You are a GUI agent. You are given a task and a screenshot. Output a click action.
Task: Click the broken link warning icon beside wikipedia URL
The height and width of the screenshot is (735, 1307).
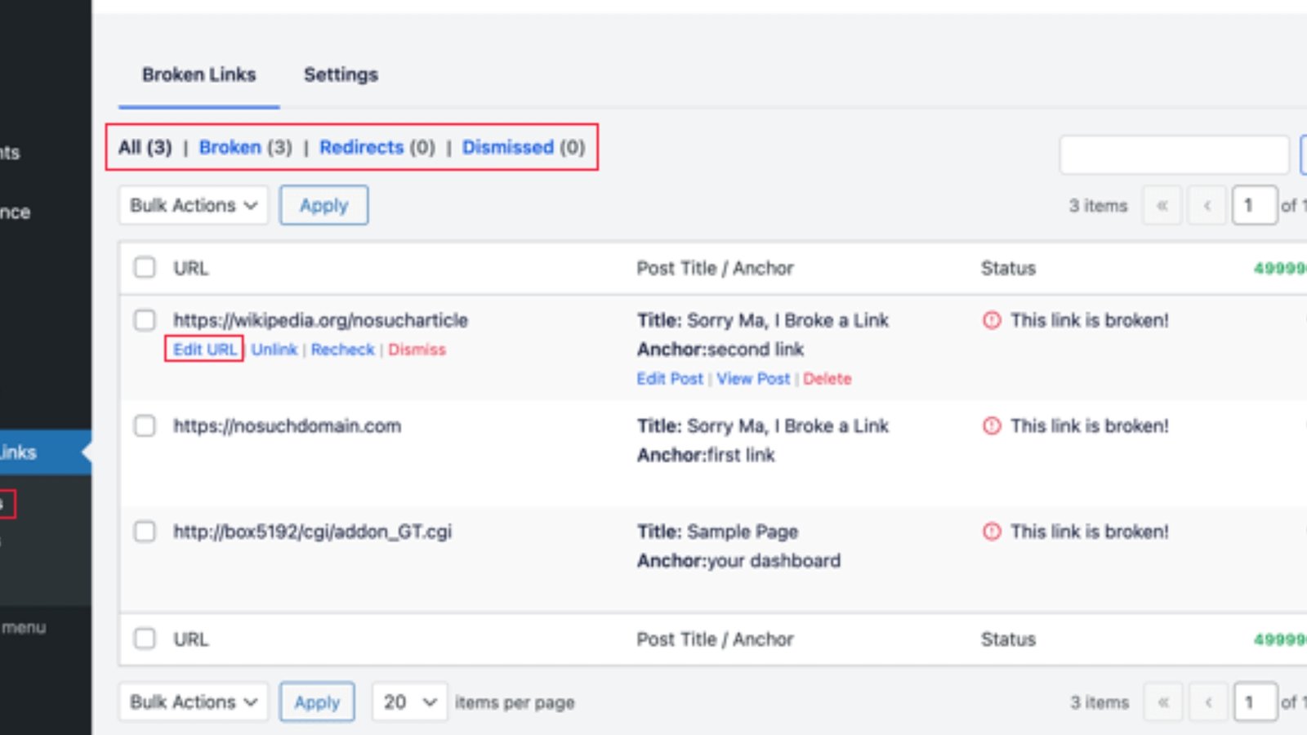(992, 320)
